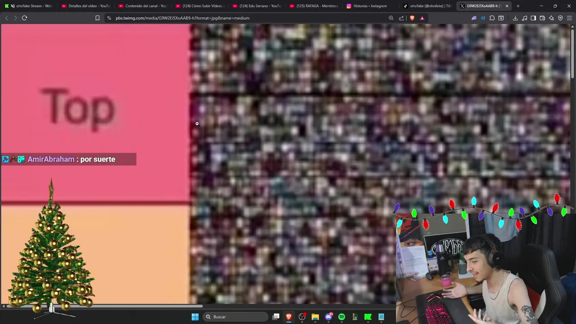Open Leo AI sparkle assistant
This screenshot has width=576, height=324.
551,18
